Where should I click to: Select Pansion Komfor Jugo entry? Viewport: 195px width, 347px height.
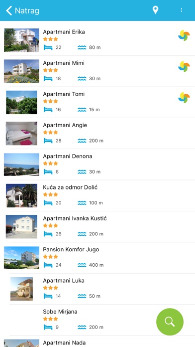point(97,258)
